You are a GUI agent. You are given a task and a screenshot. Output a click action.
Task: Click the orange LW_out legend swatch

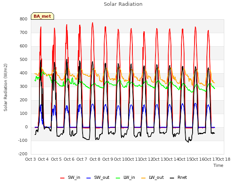tap(144, 178)
